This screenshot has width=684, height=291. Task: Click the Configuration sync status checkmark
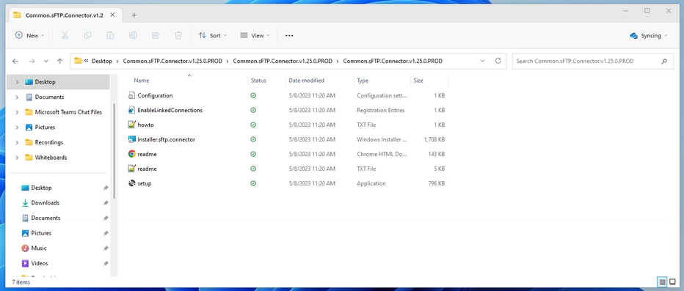[x=253, y=95]
